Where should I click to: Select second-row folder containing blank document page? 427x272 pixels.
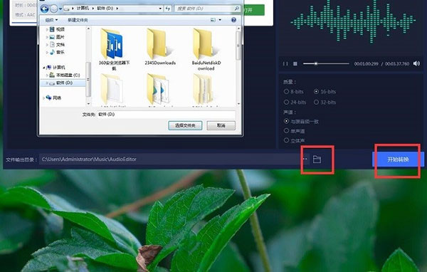click(113, 90)
